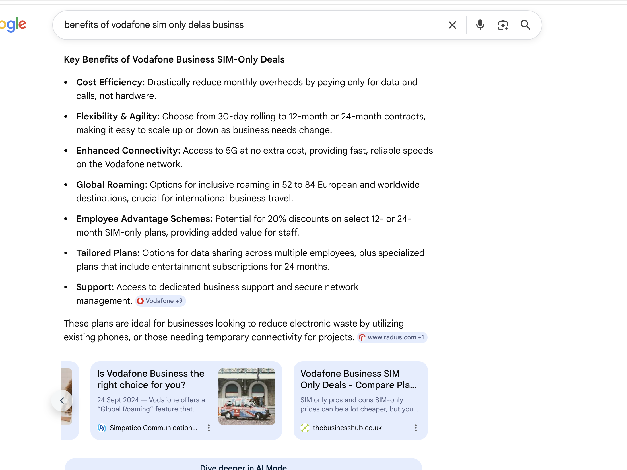Image resolution: width=627 pixels, height=470 pixels.
Task: Click Dive deeper in AI Mode button
Action: (243, 464)
